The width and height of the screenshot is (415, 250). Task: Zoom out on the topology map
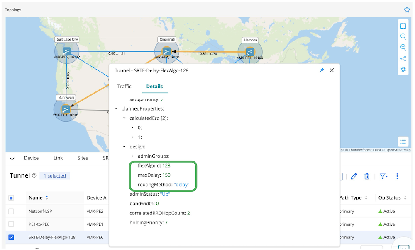click(x=403, y=47)
